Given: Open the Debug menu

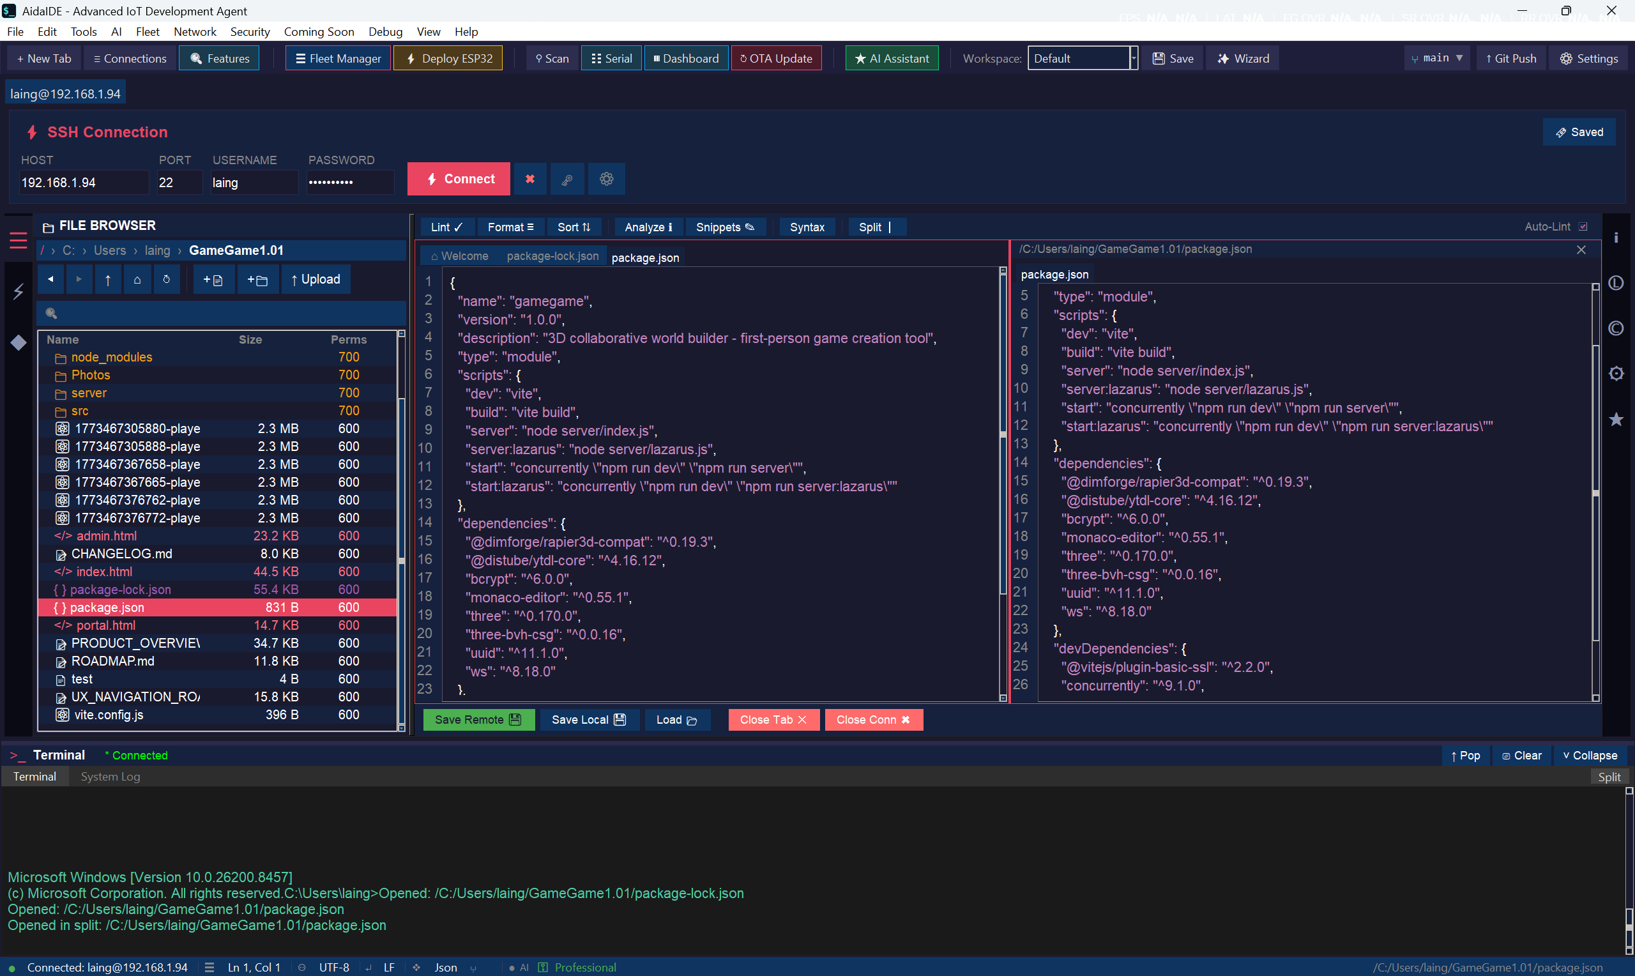Looking at the screenshot, I should click(385, 31).
